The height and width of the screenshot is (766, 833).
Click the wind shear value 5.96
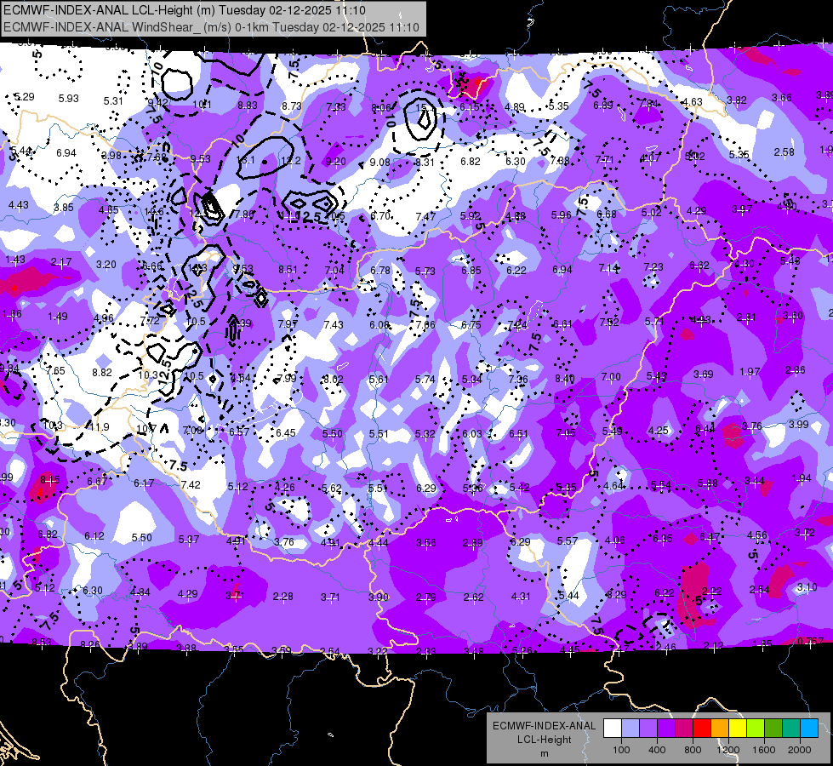pos(561,214)
